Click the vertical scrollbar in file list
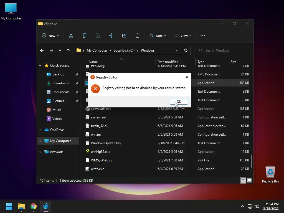The height and width of the screenshot is (213, 284). click(251, 161)
